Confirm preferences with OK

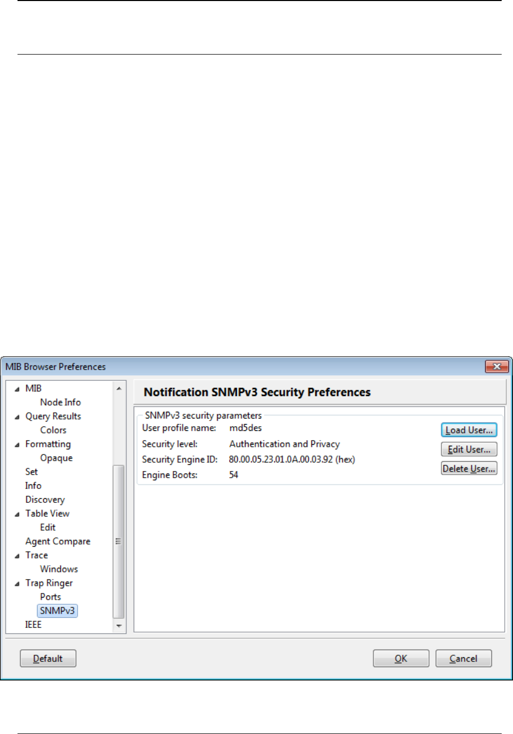click(x=401, y=658)
